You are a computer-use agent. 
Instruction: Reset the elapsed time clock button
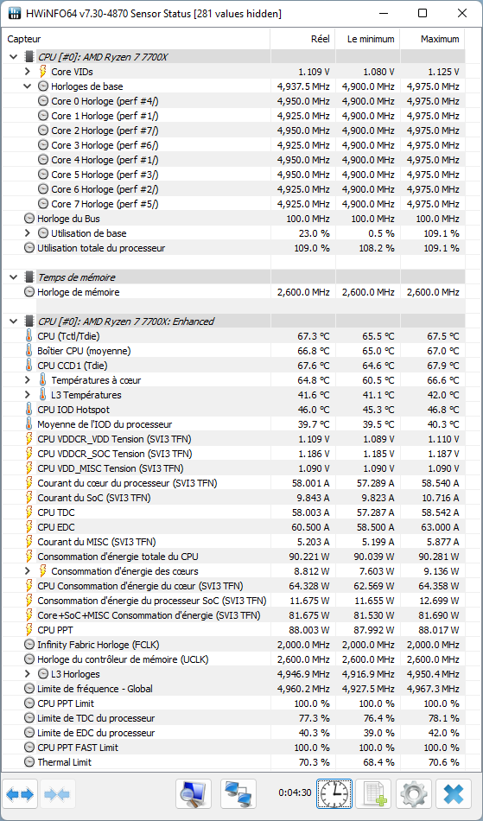(x=334, y=794)
